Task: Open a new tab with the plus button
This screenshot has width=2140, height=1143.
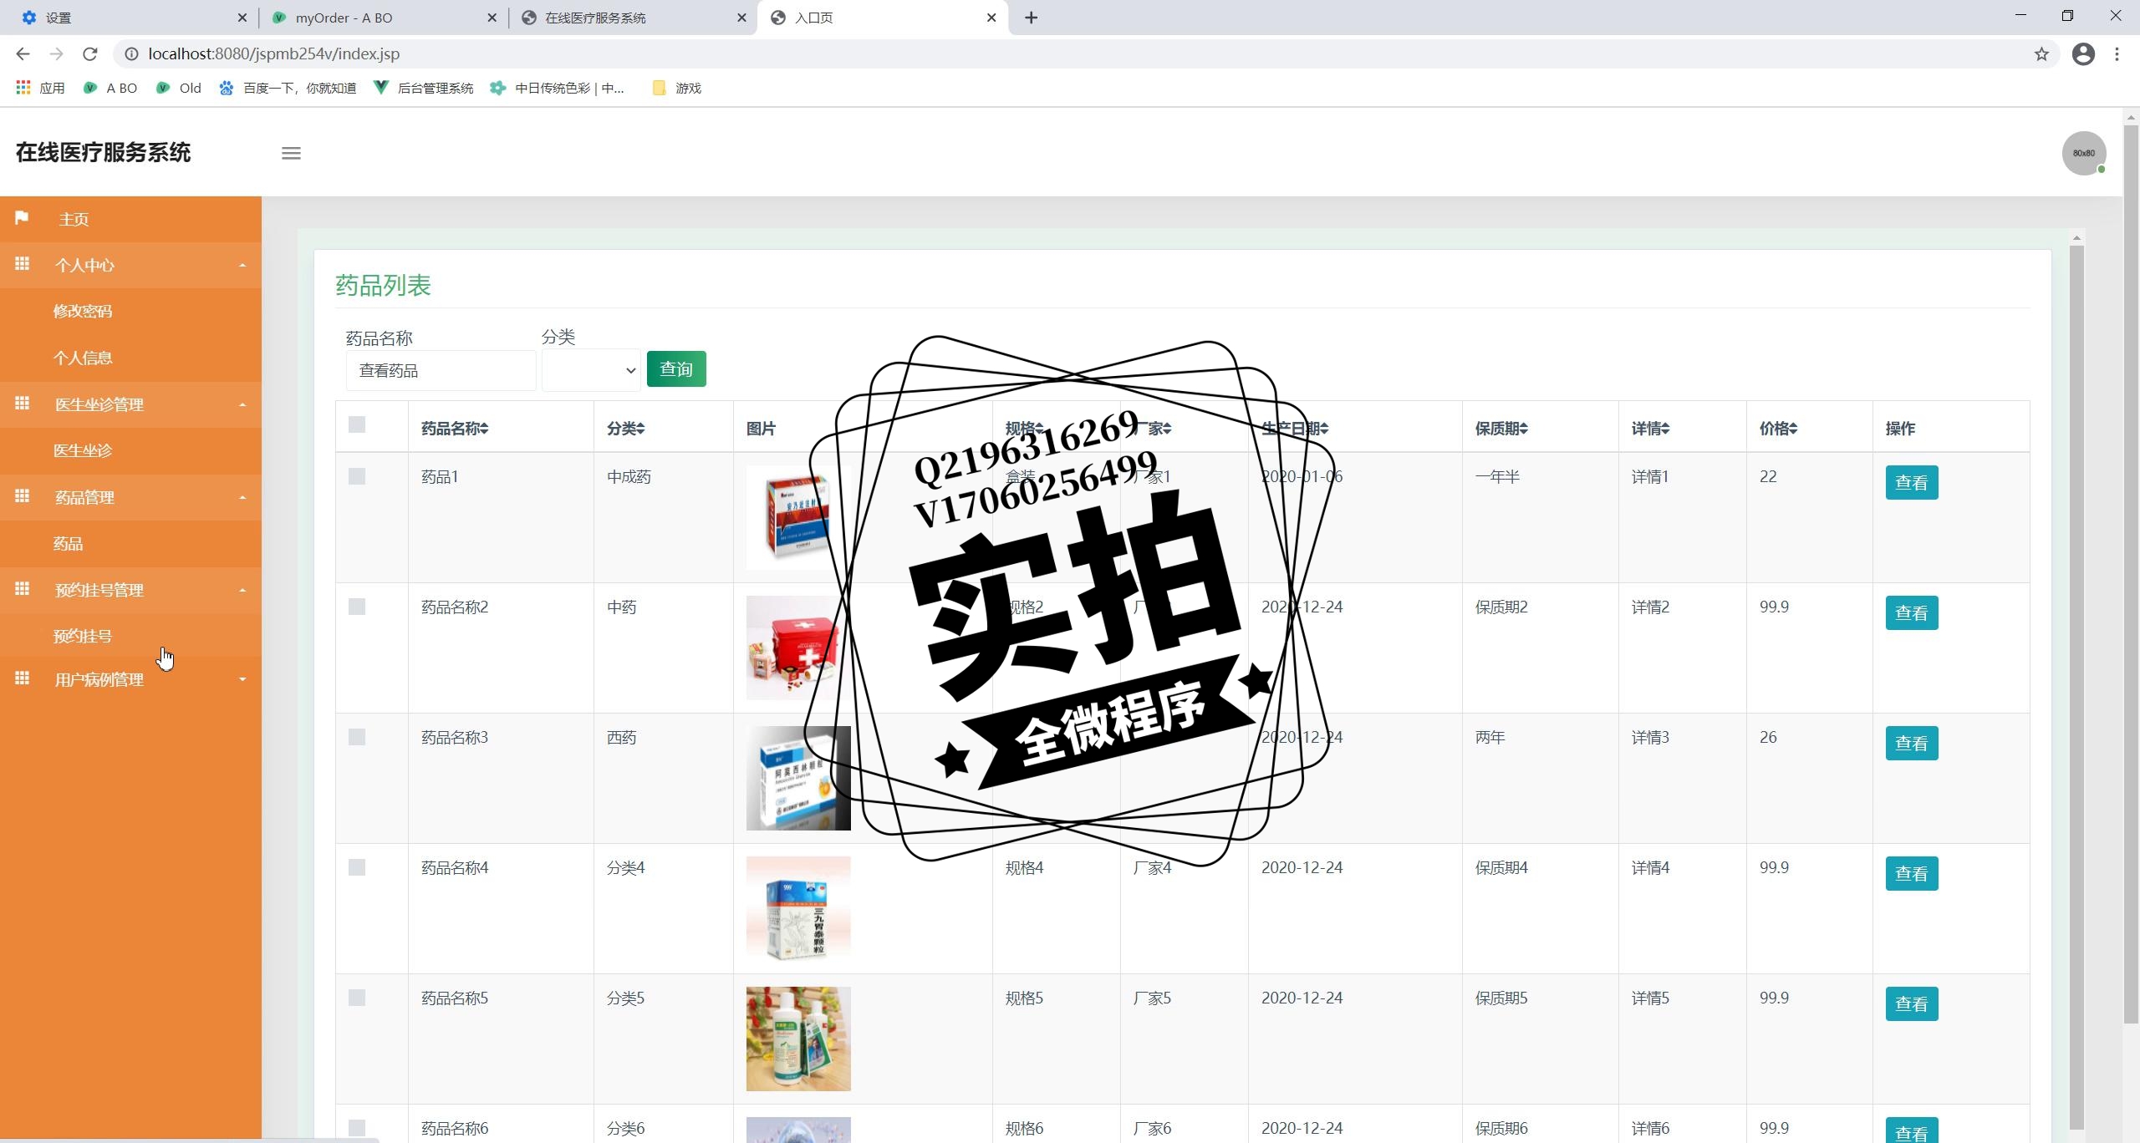Action: [x=1031, y=18]
